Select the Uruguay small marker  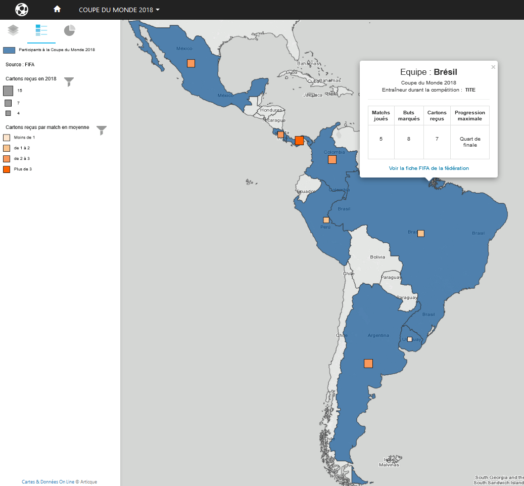coord(410,339)
